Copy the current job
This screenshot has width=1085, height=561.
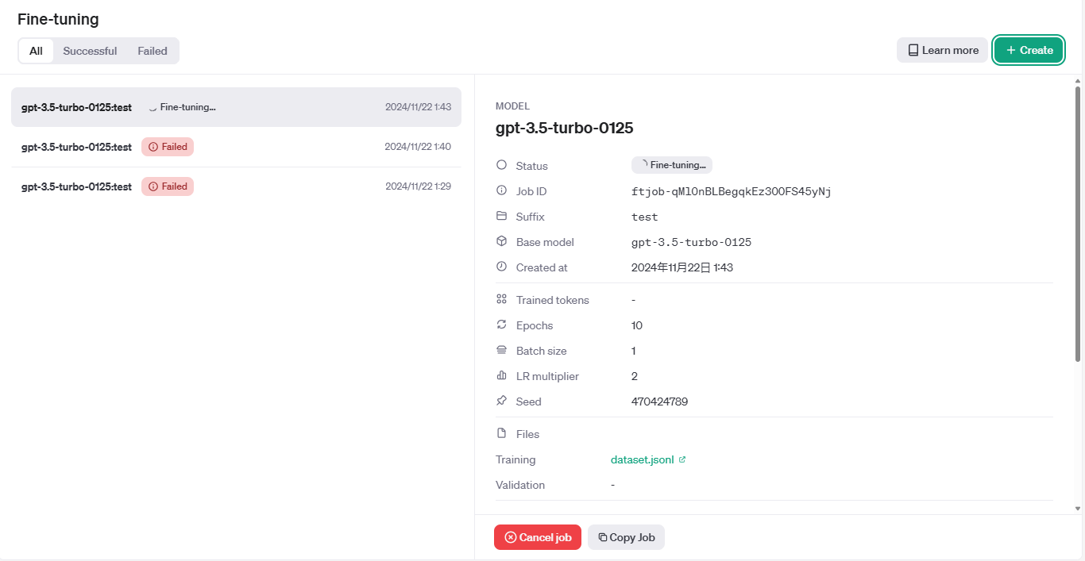click(626, 537)
